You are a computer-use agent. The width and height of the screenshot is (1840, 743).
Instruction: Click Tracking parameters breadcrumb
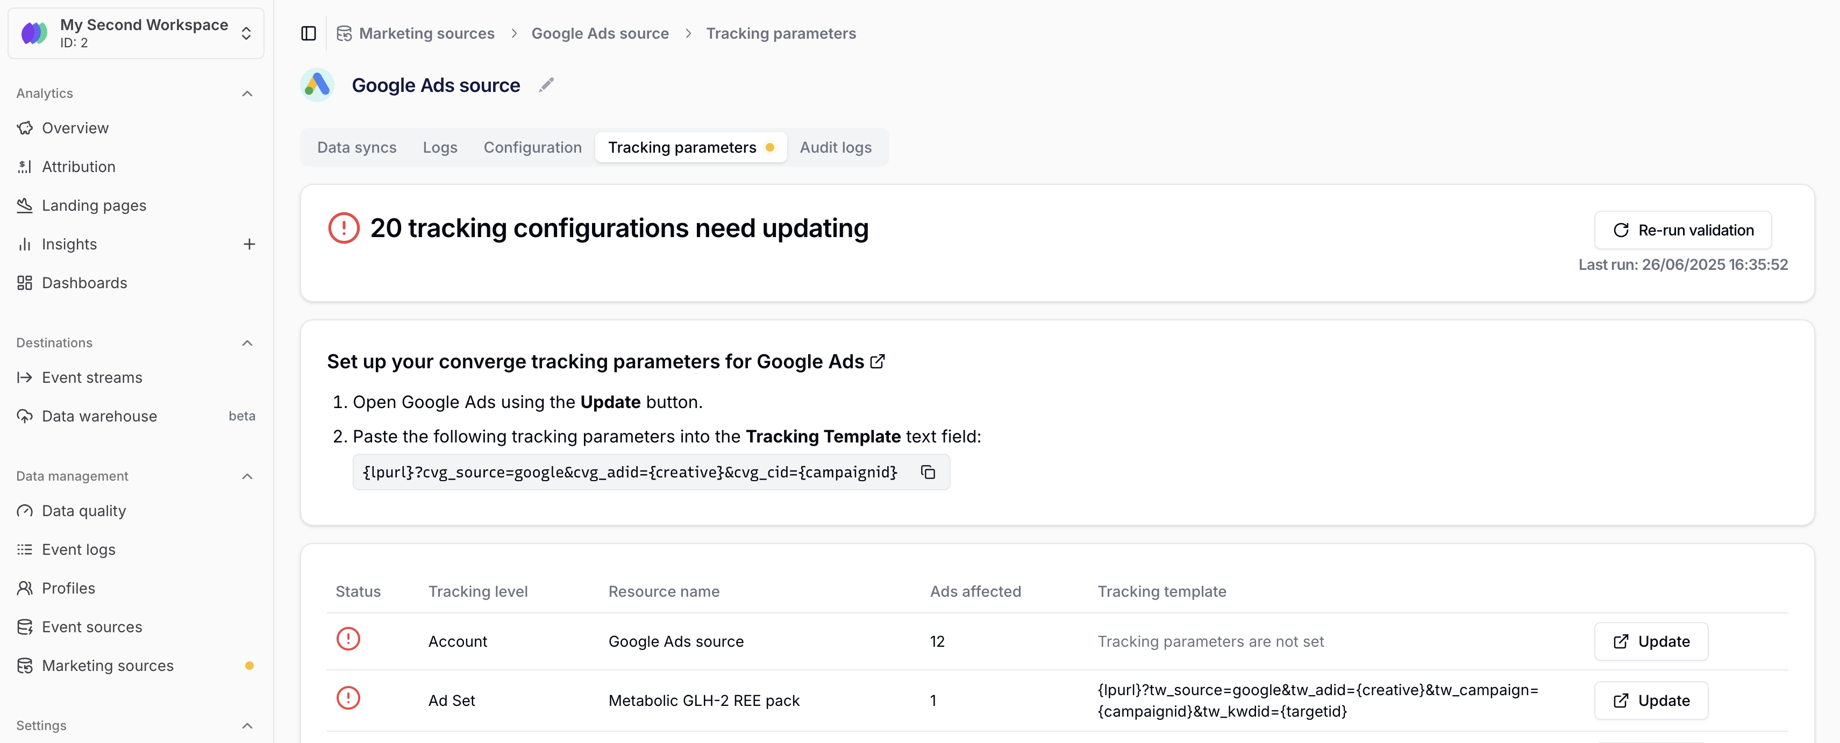[x=781, y=33]
